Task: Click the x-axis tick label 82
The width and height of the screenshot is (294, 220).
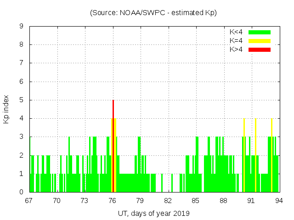Action: (168, 200)
